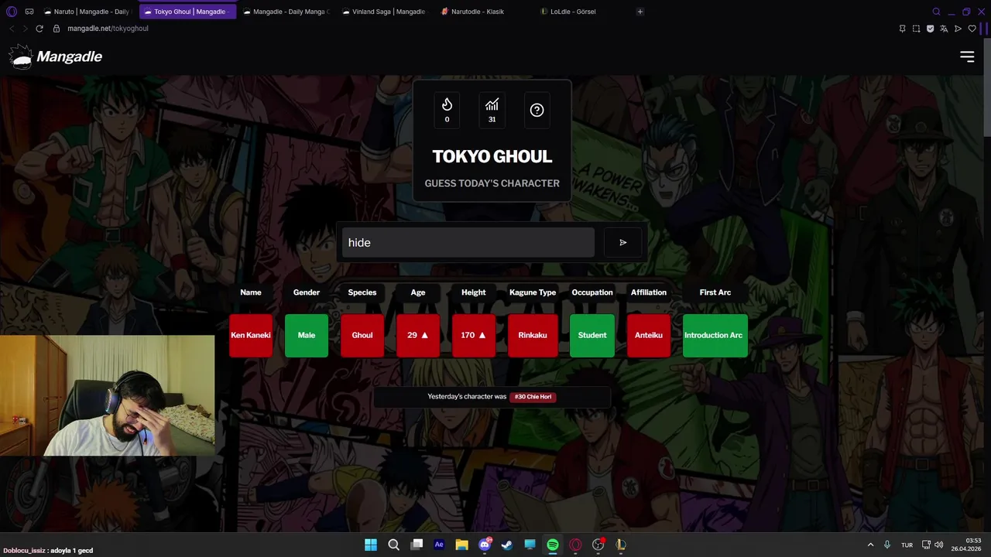Click the Ghoul species tile

point(362,335)
